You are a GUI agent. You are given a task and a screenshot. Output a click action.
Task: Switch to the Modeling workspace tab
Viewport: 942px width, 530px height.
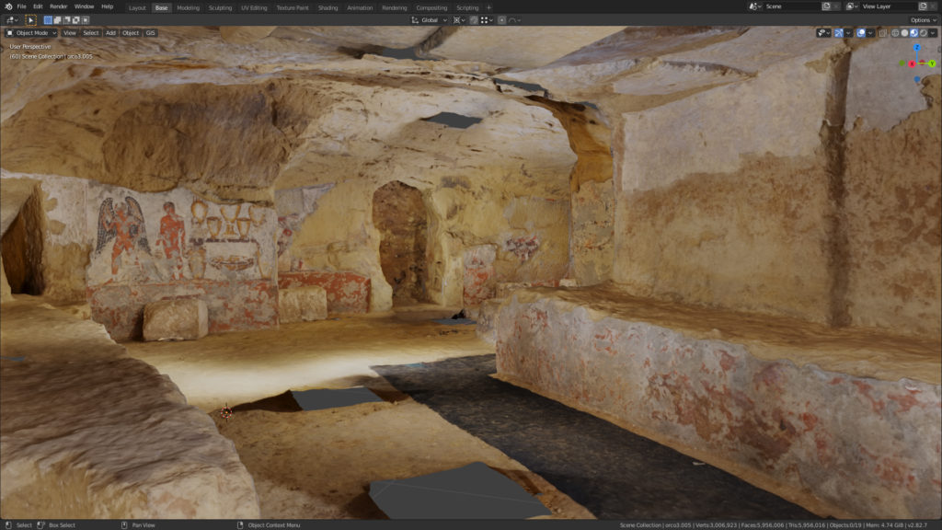pos(188,7)
